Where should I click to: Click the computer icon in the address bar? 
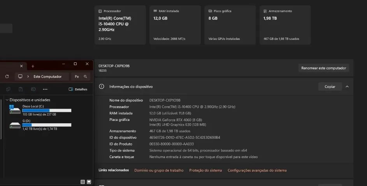(x=20, y=76)
